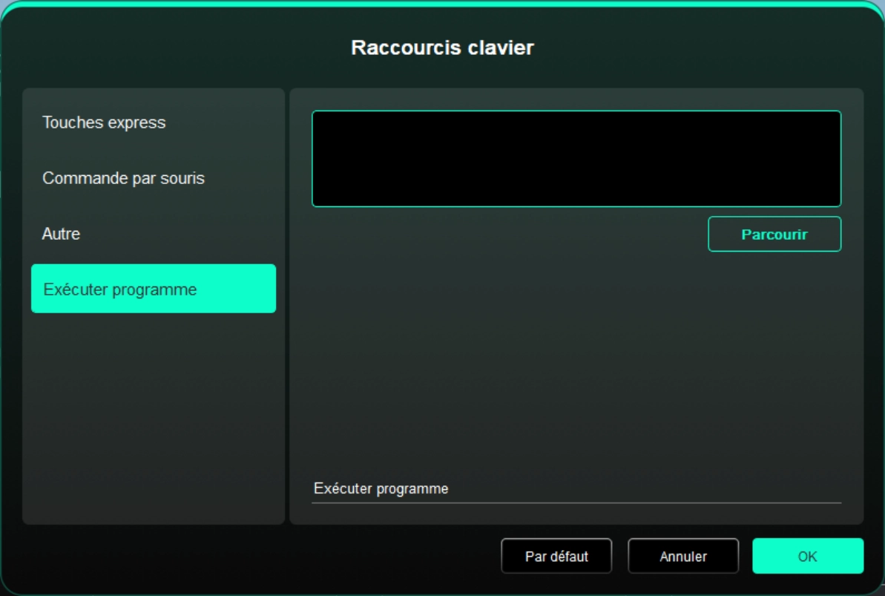Image resolution: width=885 pixels, height=596 pixels.
Task: Confirm the dialog with OK
Action: [807, 556]
